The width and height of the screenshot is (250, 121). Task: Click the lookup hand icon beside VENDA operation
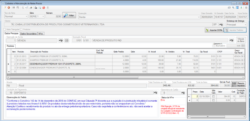(60, 41)
